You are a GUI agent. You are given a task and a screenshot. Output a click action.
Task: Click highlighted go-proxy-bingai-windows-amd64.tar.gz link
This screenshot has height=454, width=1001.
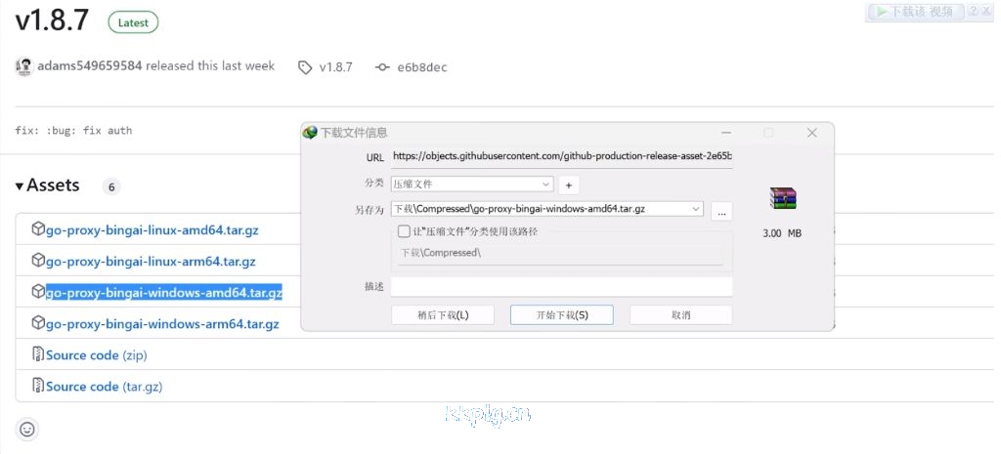(x=164, y=293)
